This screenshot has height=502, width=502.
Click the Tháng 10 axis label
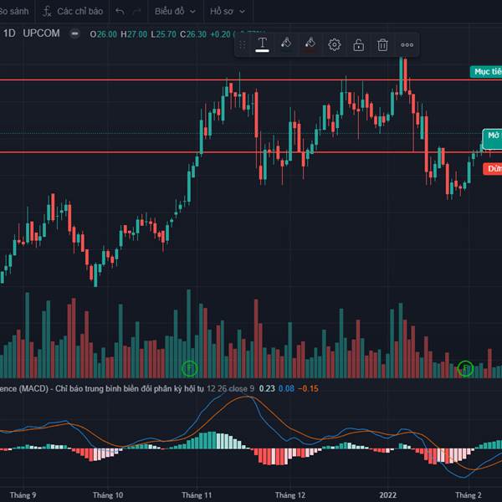tap(108, 495)
